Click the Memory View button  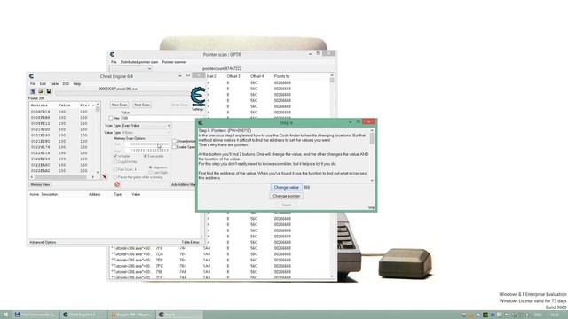click(x=40, y=184)
